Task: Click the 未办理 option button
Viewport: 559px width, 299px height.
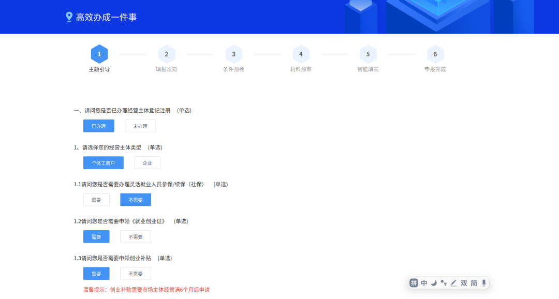Action: click(140, 126)
